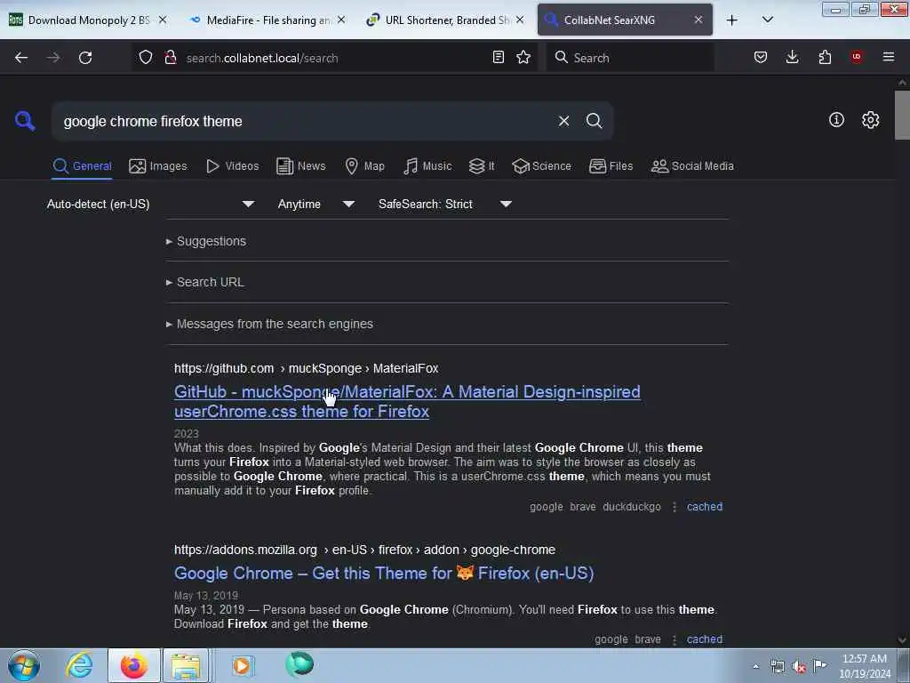Click the page vertical scrollbar thumb
910x683 pixels.
pyautogui.click(x=902, y=115)
